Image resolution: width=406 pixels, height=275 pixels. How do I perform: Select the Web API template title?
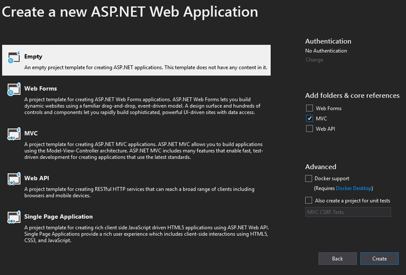pos(36,178)
